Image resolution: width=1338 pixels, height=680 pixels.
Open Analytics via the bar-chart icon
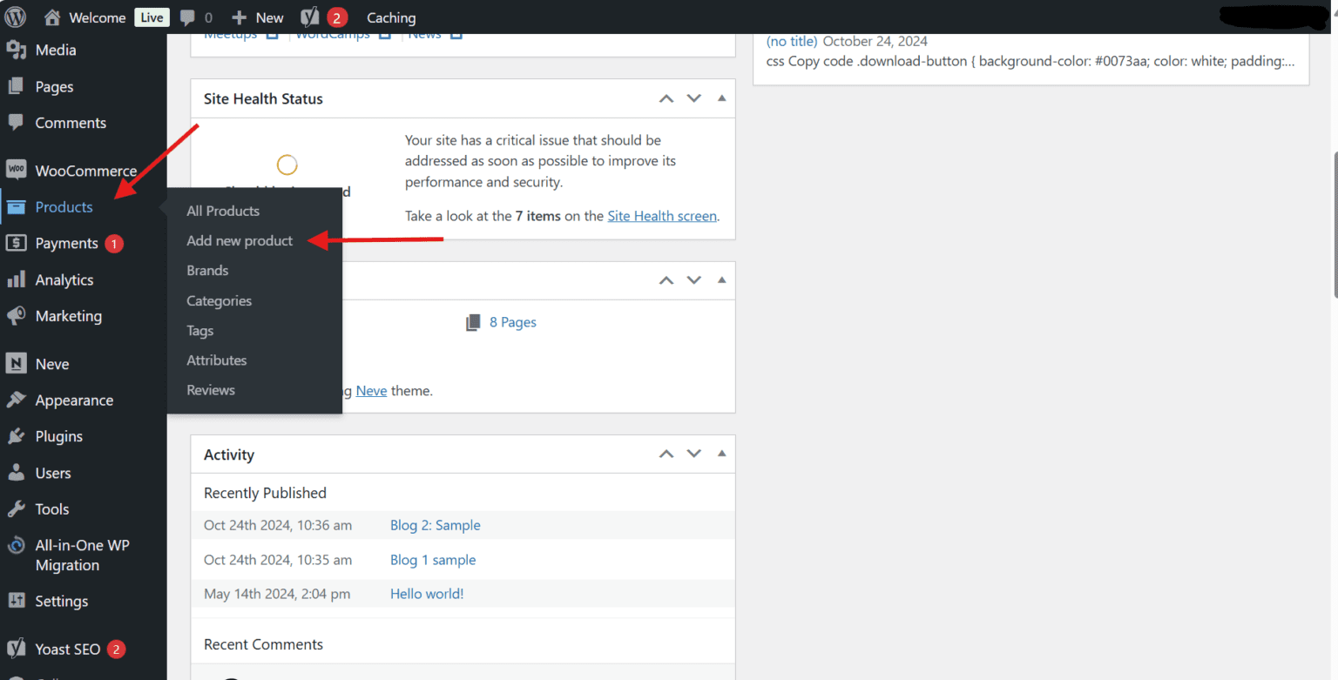coord(19,279)
